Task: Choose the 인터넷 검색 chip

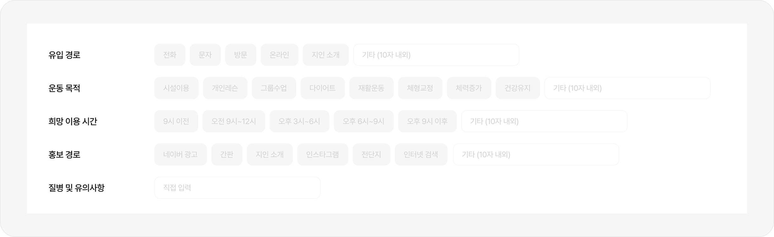Action: [421, 155]
